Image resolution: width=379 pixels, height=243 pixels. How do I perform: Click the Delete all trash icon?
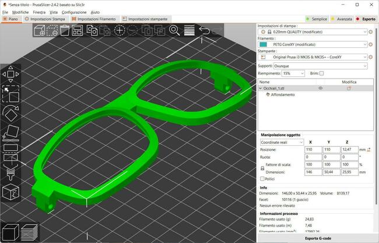click(65, 30)
